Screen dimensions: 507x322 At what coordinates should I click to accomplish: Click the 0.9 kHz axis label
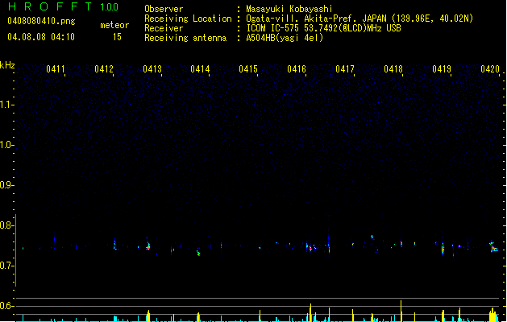[6, 185]
